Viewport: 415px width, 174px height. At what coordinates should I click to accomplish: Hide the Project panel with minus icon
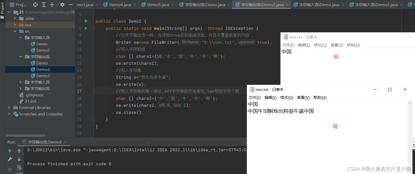click(x=71, y=5)
